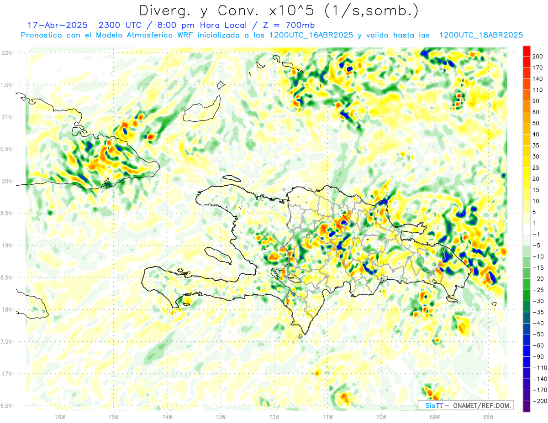Click the "76W" longitude label

pyautogui.click(x=60, y=417)
